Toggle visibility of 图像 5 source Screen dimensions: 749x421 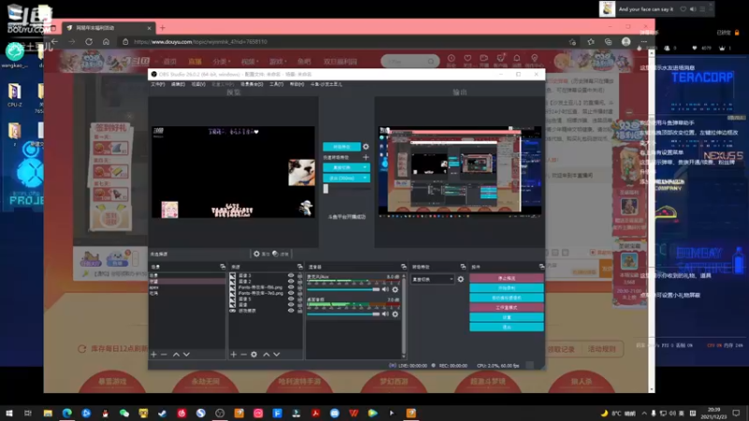click(290, 298)
